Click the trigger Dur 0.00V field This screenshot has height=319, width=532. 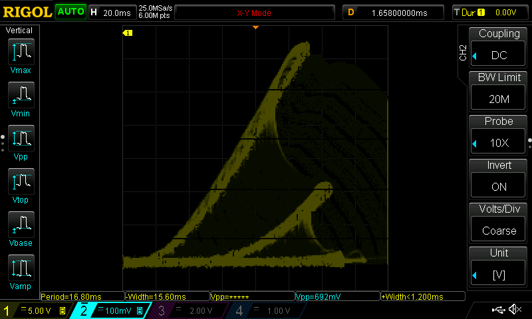click(x=489, y=13)
